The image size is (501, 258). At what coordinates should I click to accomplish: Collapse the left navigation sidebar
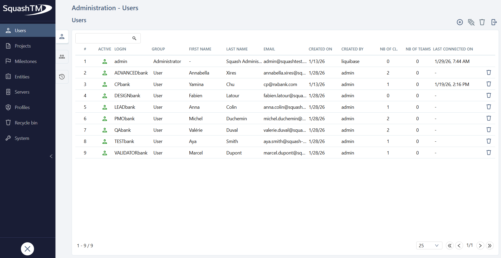[51, 156]
